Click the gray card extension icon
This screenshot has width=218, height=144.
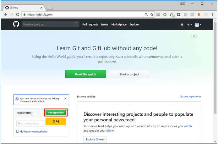pyautogui.click(x=158, y=14)
